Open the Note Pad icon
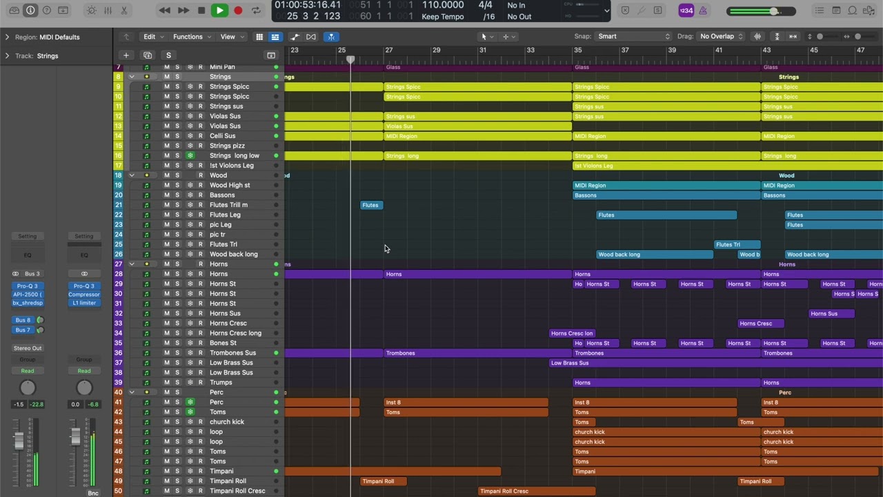This screenshot has width=883, height=497. pyautogui.click(x=836, y=10)
